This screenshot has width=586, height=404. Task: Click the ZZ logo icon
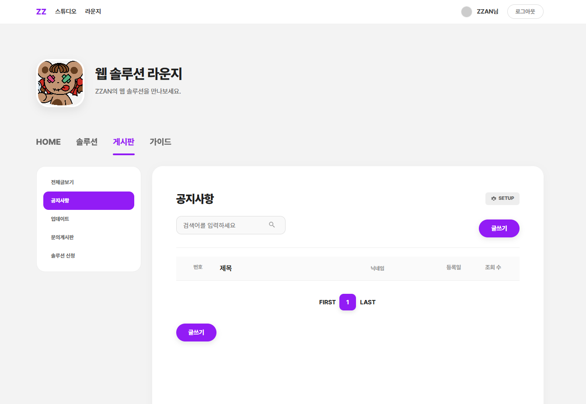41,12
